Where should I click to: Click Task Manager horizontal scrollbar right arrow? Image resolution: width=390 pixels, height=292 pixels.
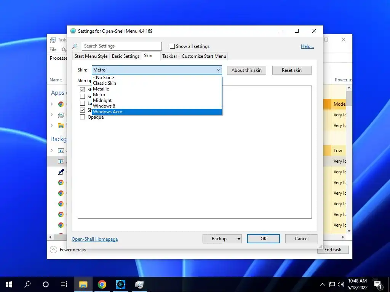(x=343, y=237)
